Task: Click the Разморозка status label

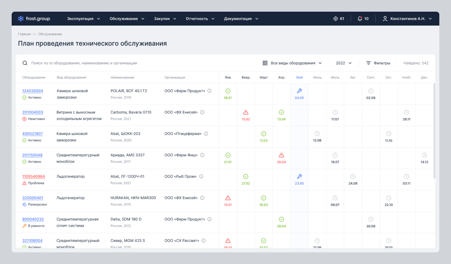Action: click(x=37, y=205)
